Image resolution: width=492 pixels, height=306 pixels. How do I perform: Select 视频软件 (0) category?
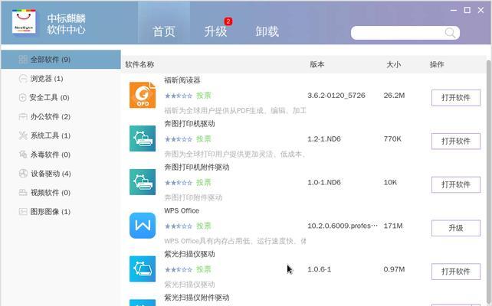(61, 192)
